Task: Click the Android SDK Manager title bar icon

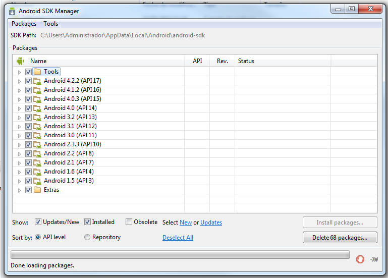Action: click(12, 11)
